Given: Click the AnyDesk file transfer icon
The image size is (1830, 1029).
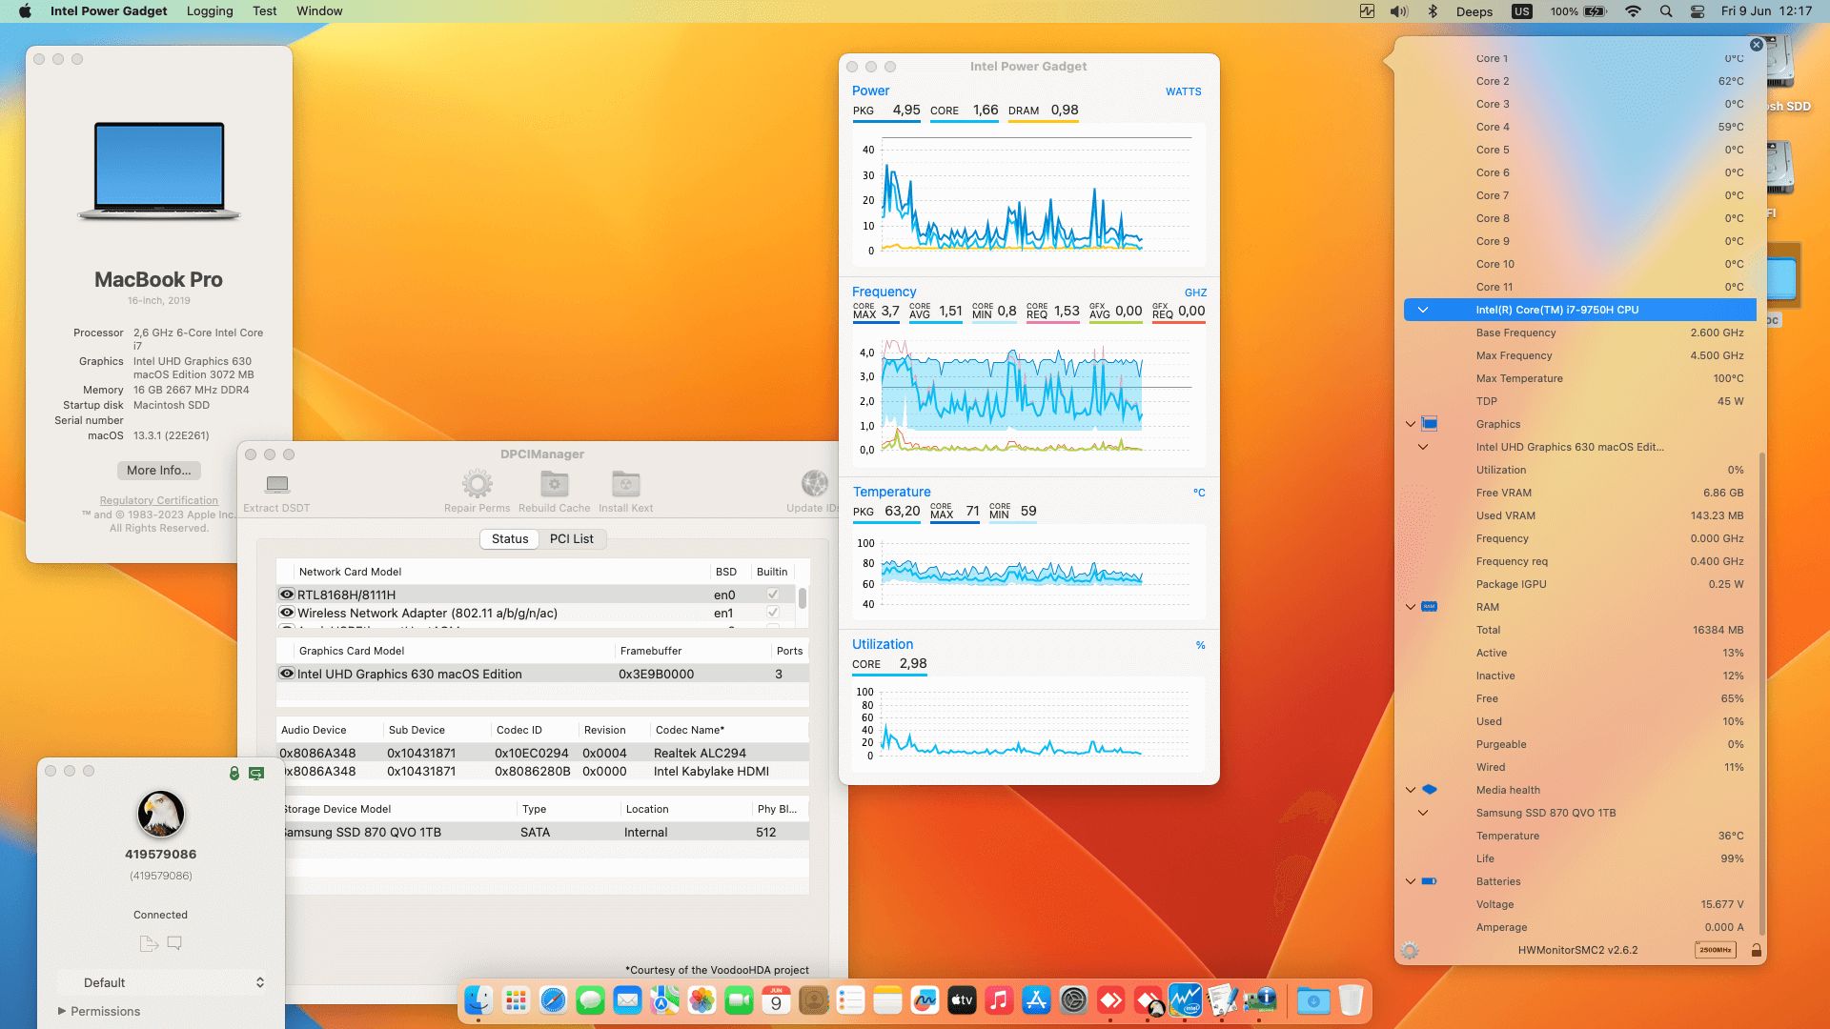Looking at the screenshot, I should point(148,943).
